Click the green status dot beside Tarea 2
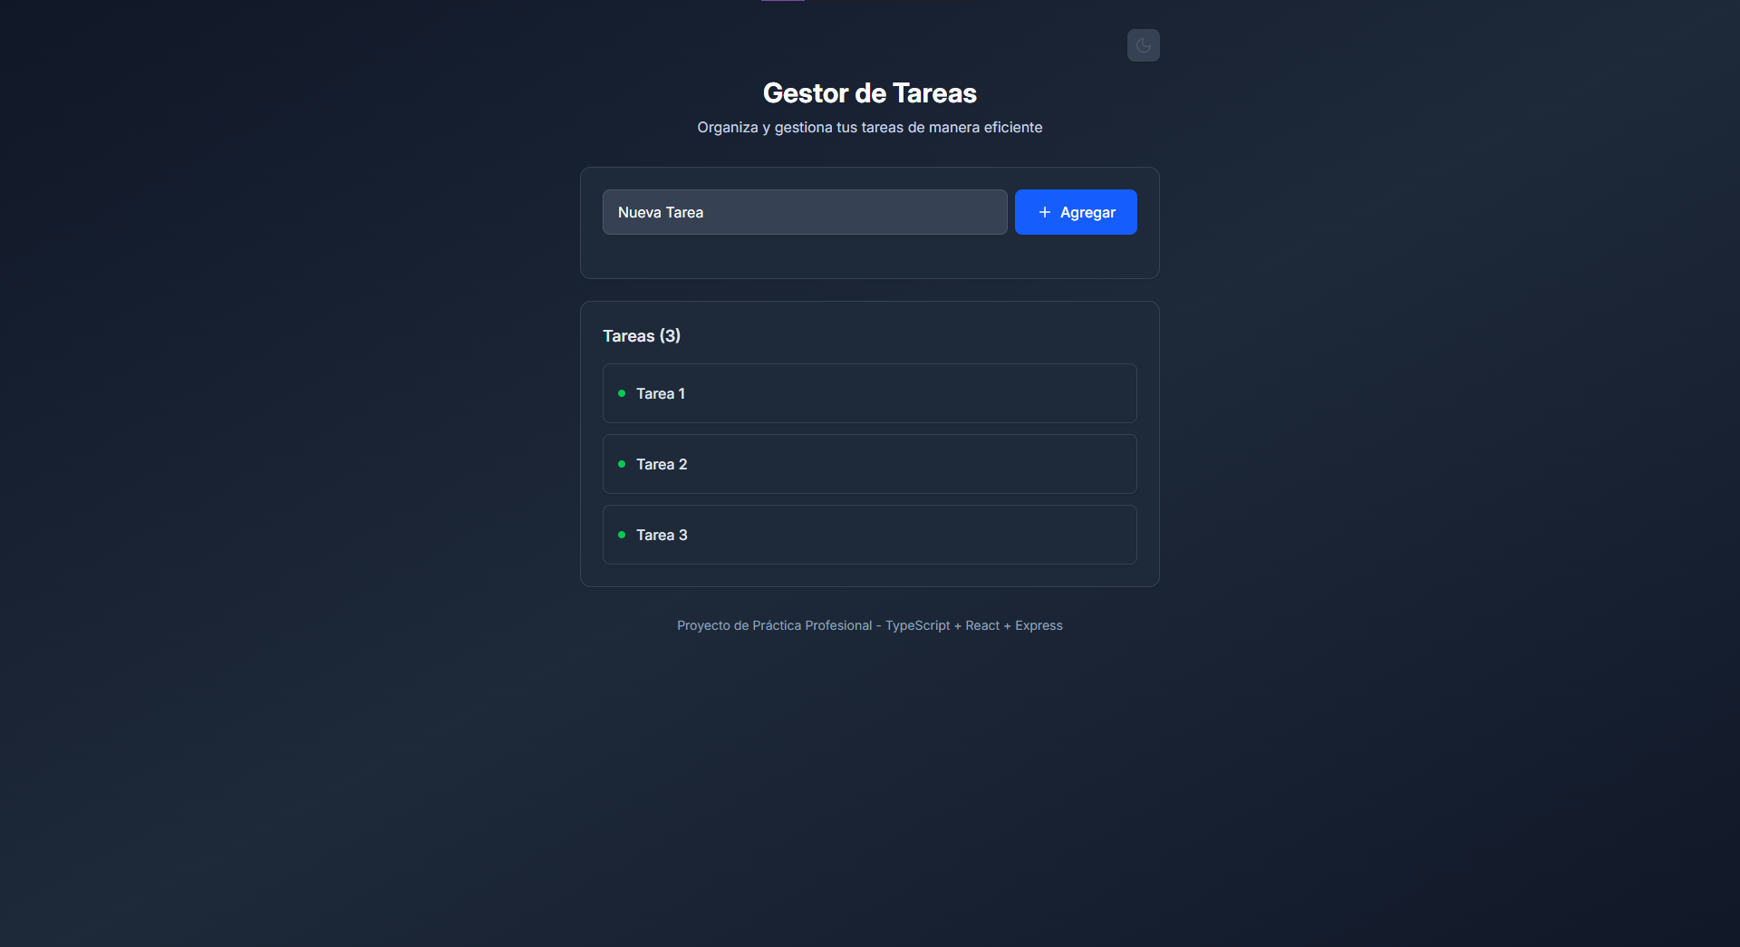Image resolution: width=1740 pixels, height=947 pixels. 622,464
